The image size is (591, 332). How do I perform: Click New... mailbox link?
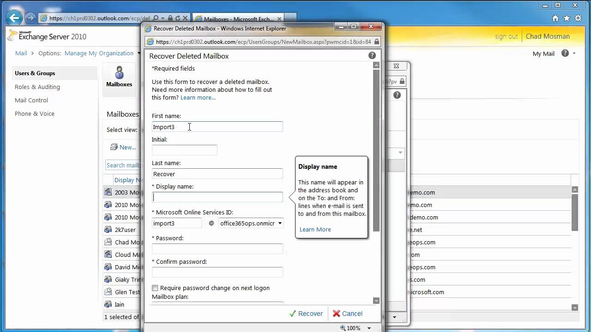click(x=127, y=147)
